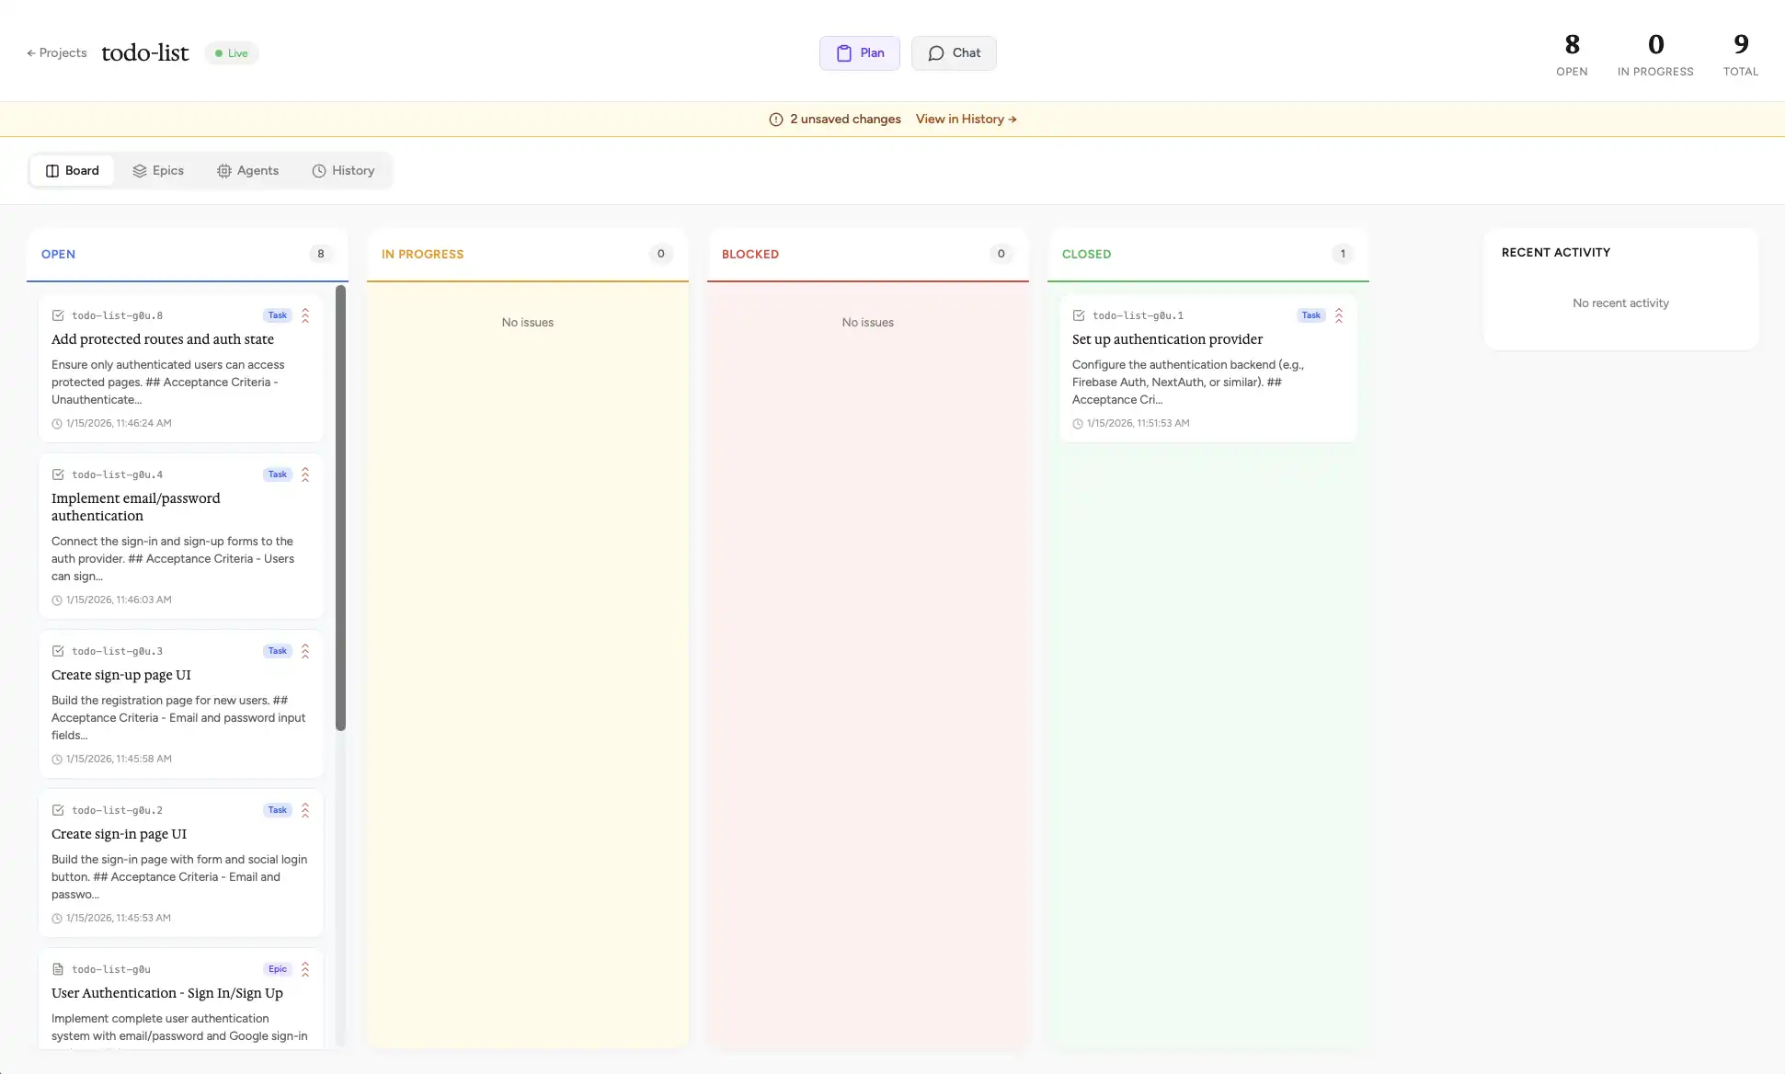
Task: Select the checkbox icon on card todo-list-g0u.8
Action: tap(59, 315)
